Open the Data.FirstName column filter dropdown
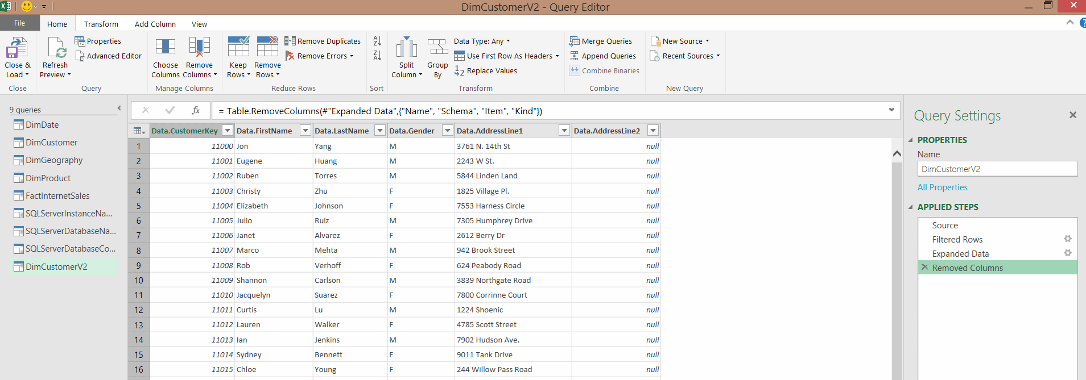 (x=305, y=131)
